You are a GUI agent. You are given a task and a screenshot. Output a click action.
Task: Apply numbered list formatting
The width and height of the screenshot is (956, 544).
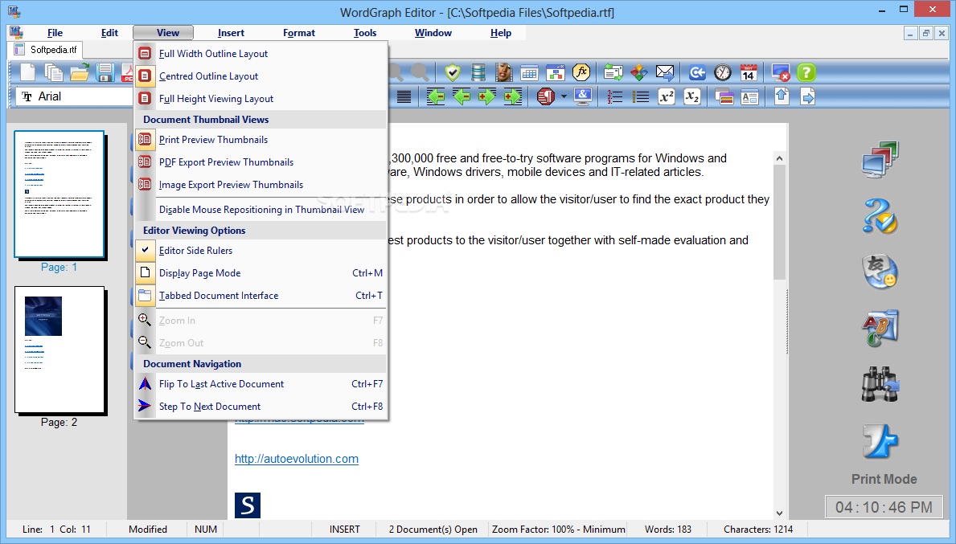pos(614,96)
